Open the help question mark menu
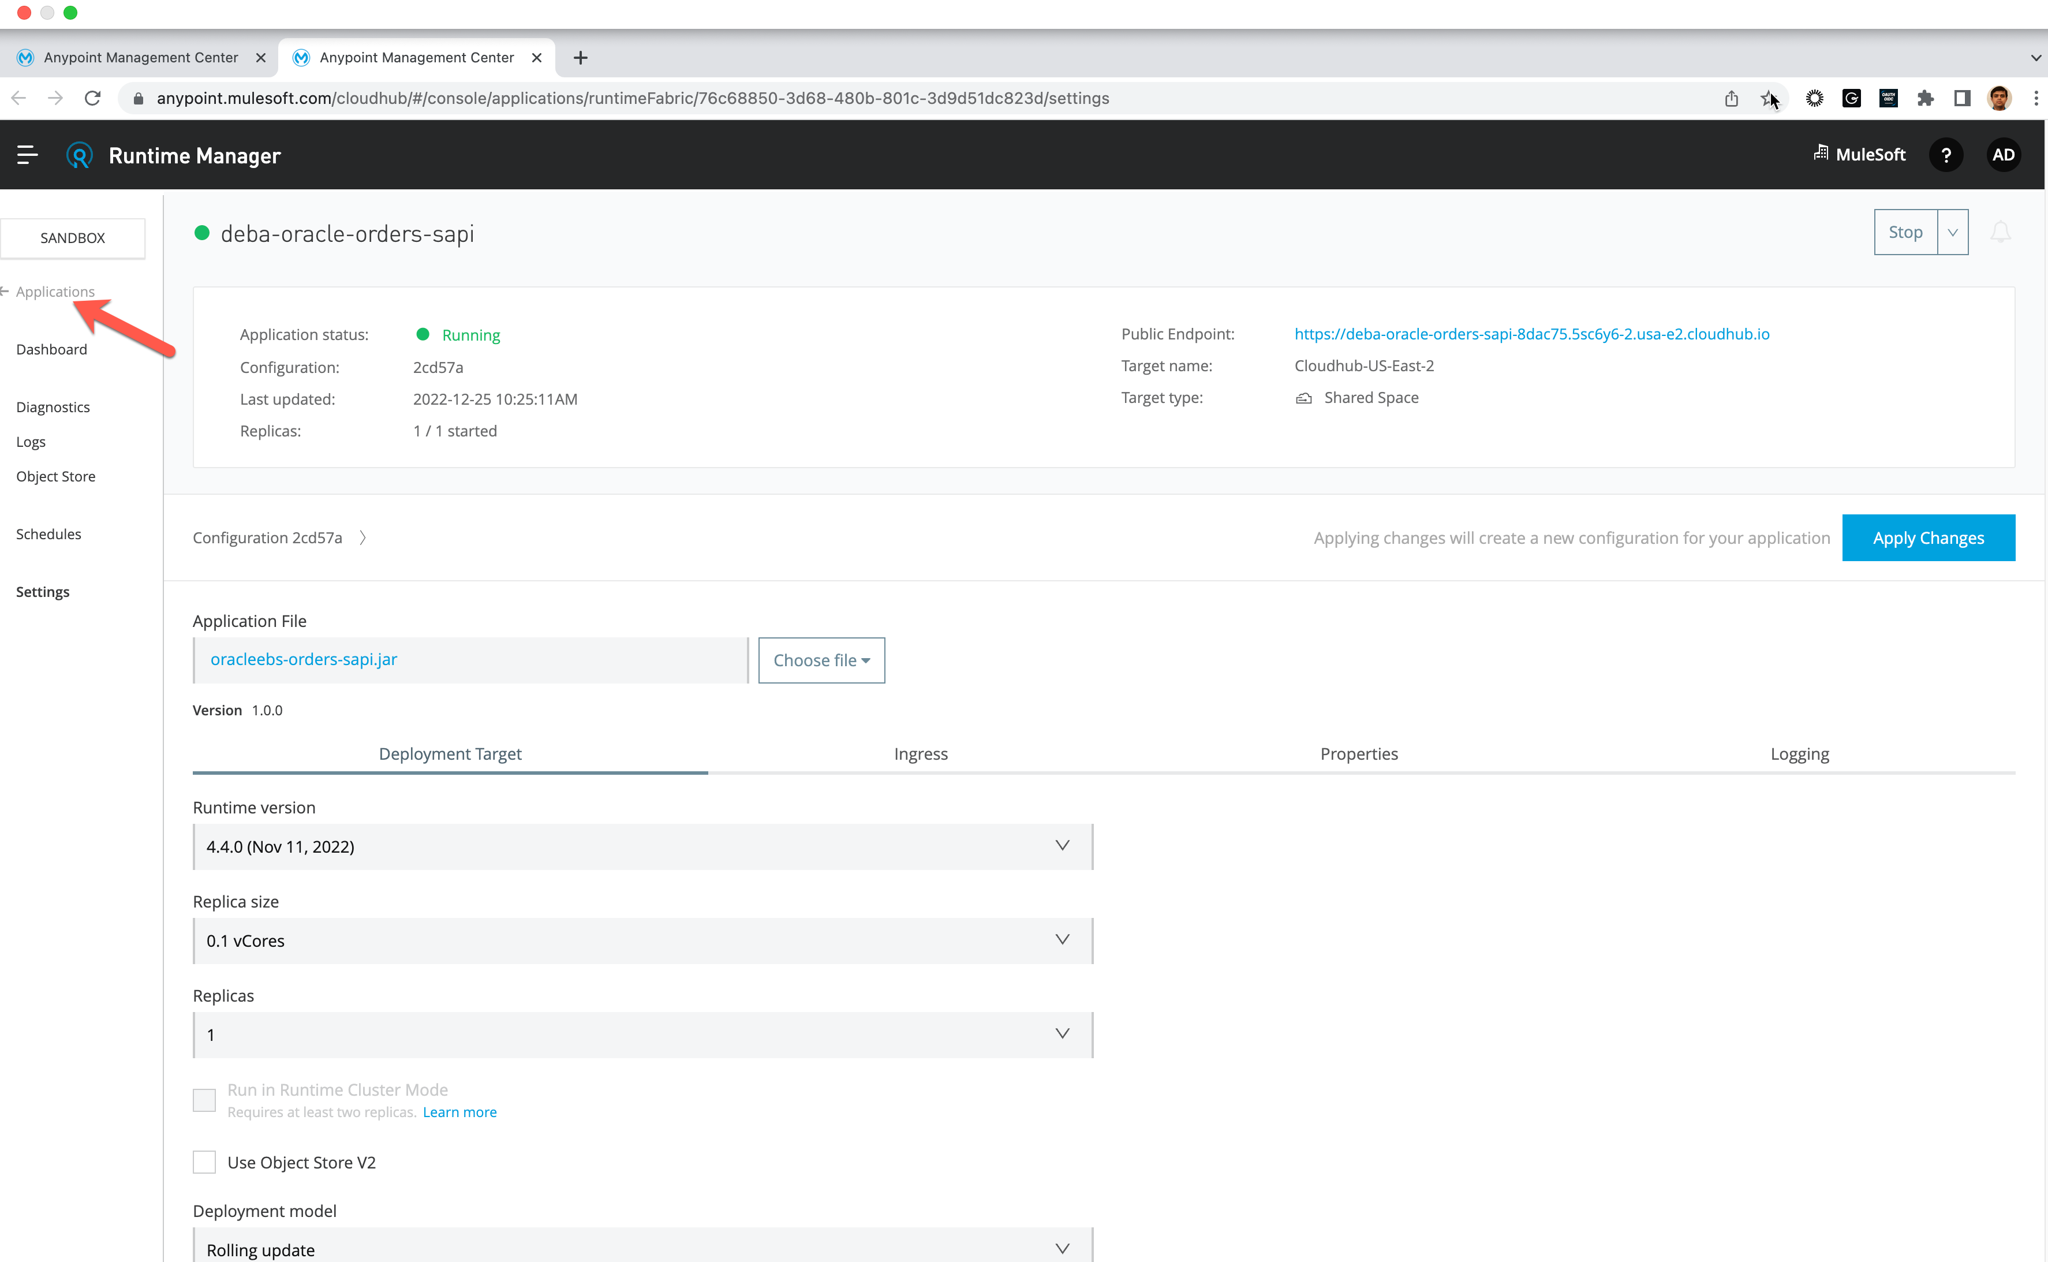The image size is (2048, 1262). (1945, 155)
